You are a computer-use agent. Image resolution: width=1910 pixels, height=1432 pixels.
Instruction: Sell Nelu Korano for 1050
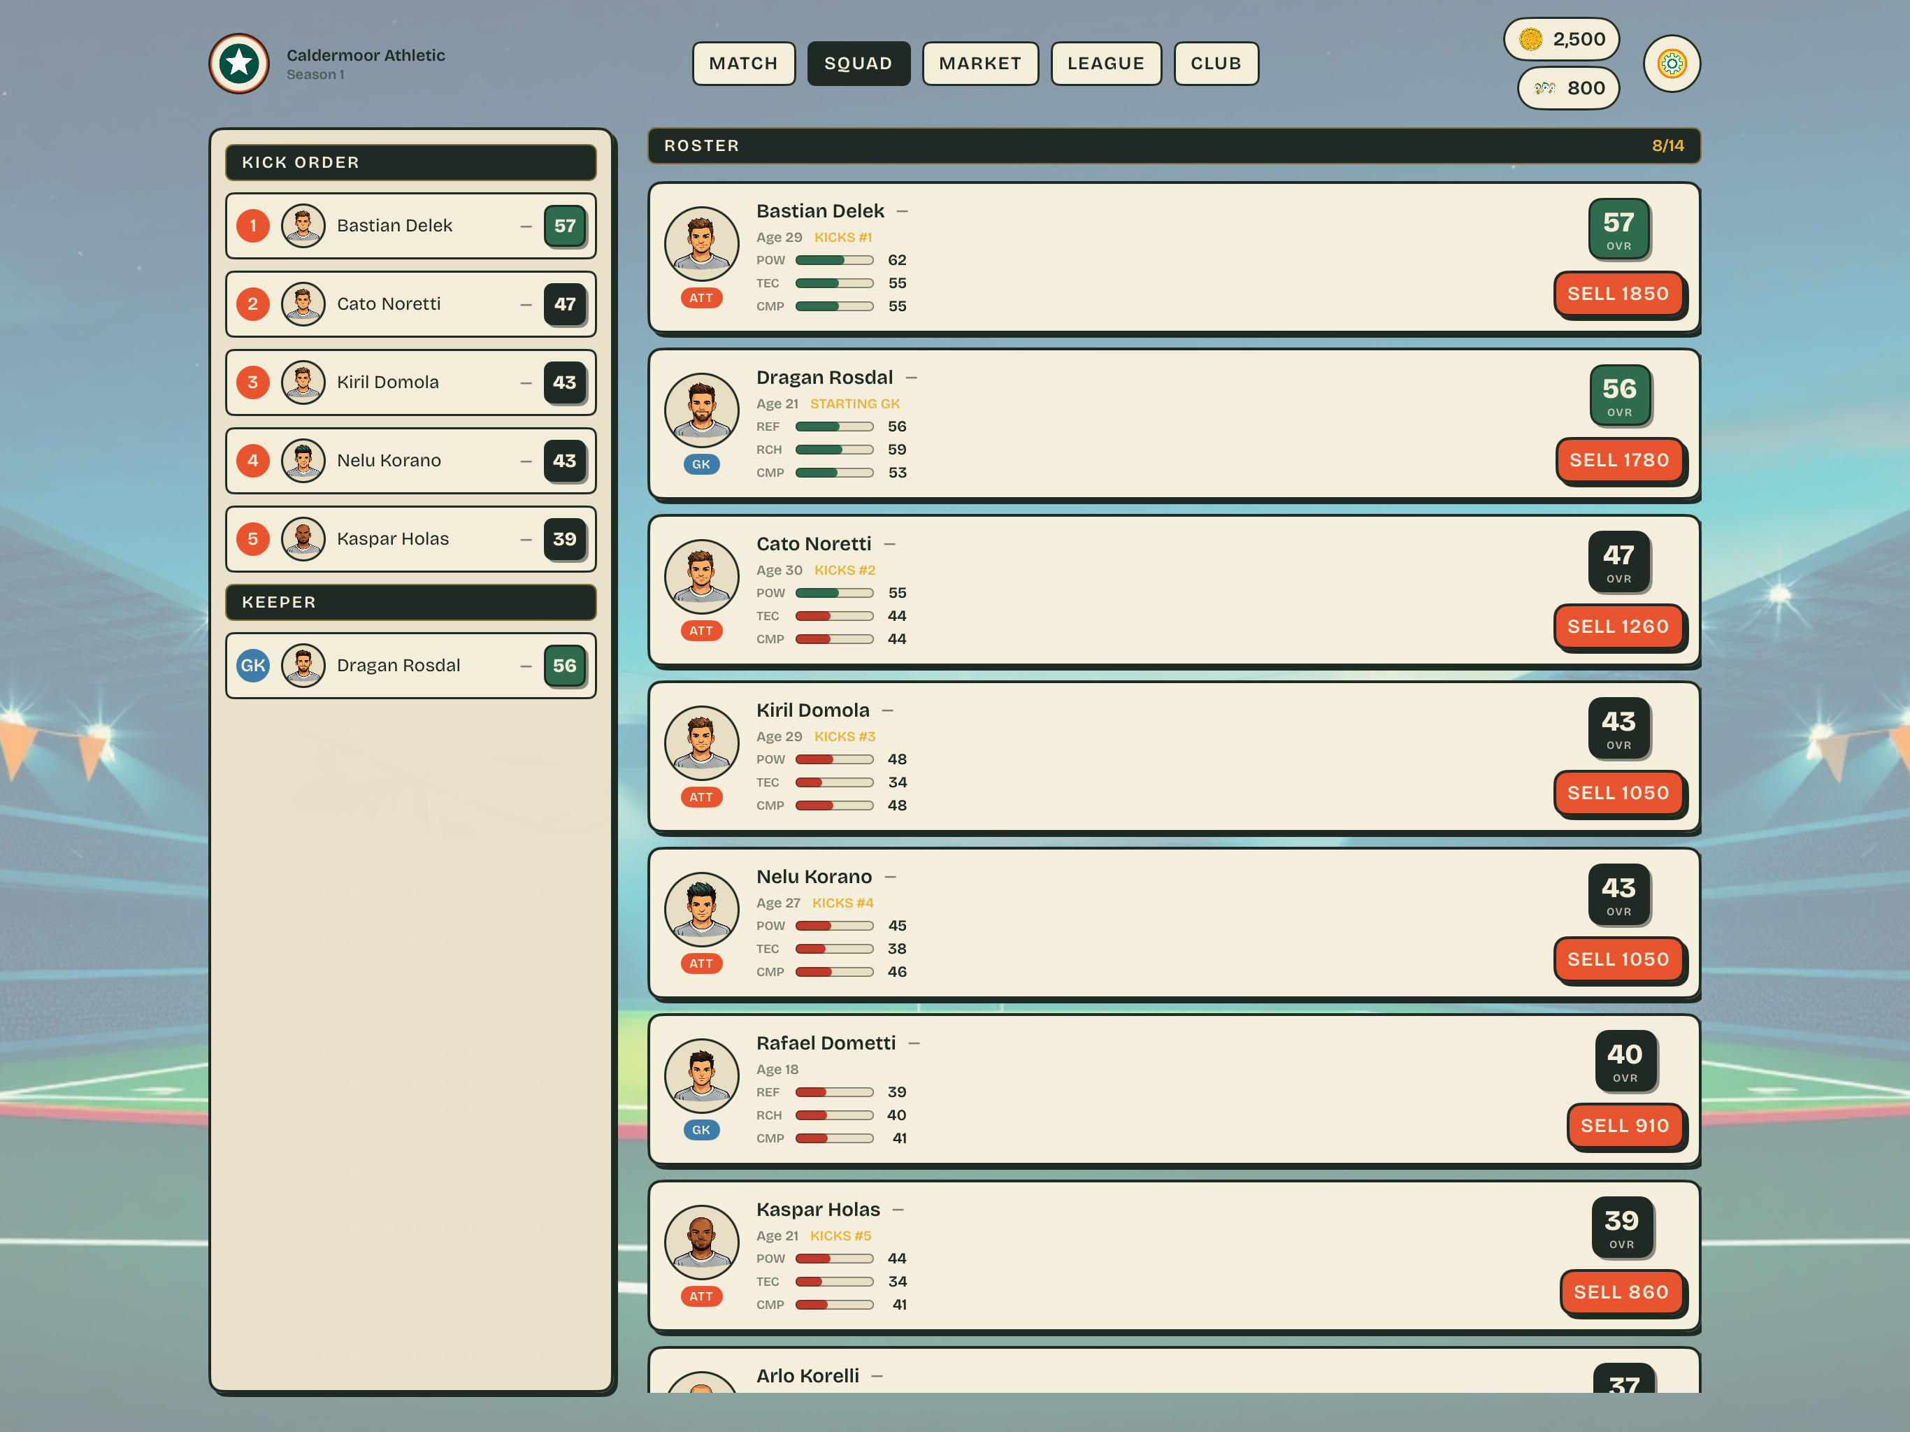coord(1618,959)
